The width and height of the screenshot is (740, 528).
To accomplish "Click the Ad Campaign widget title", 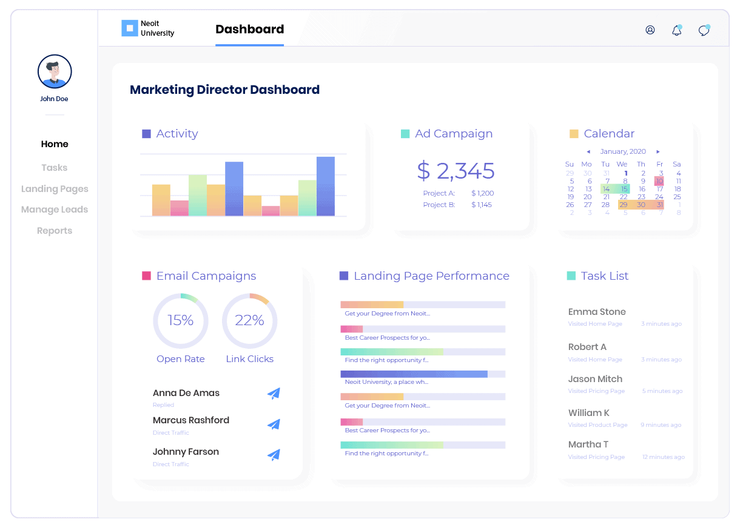I will click(x=454, y=134).
